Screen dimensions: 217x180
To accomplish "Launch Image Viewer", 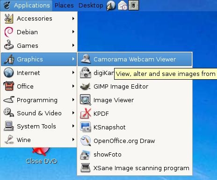I will [114, 100].
